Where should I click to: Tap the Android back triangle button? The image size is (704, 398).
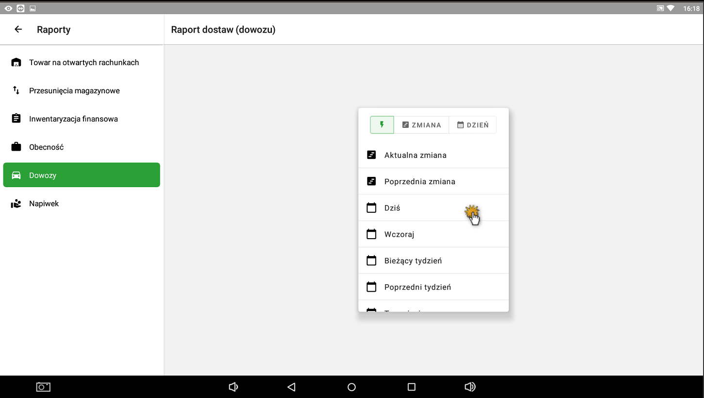[291, 387]
